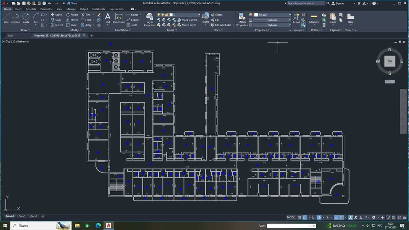The width and height of the screenshot is (409, 230).
Task: Click the Paste clipboard icon
Action: [333, 18]
